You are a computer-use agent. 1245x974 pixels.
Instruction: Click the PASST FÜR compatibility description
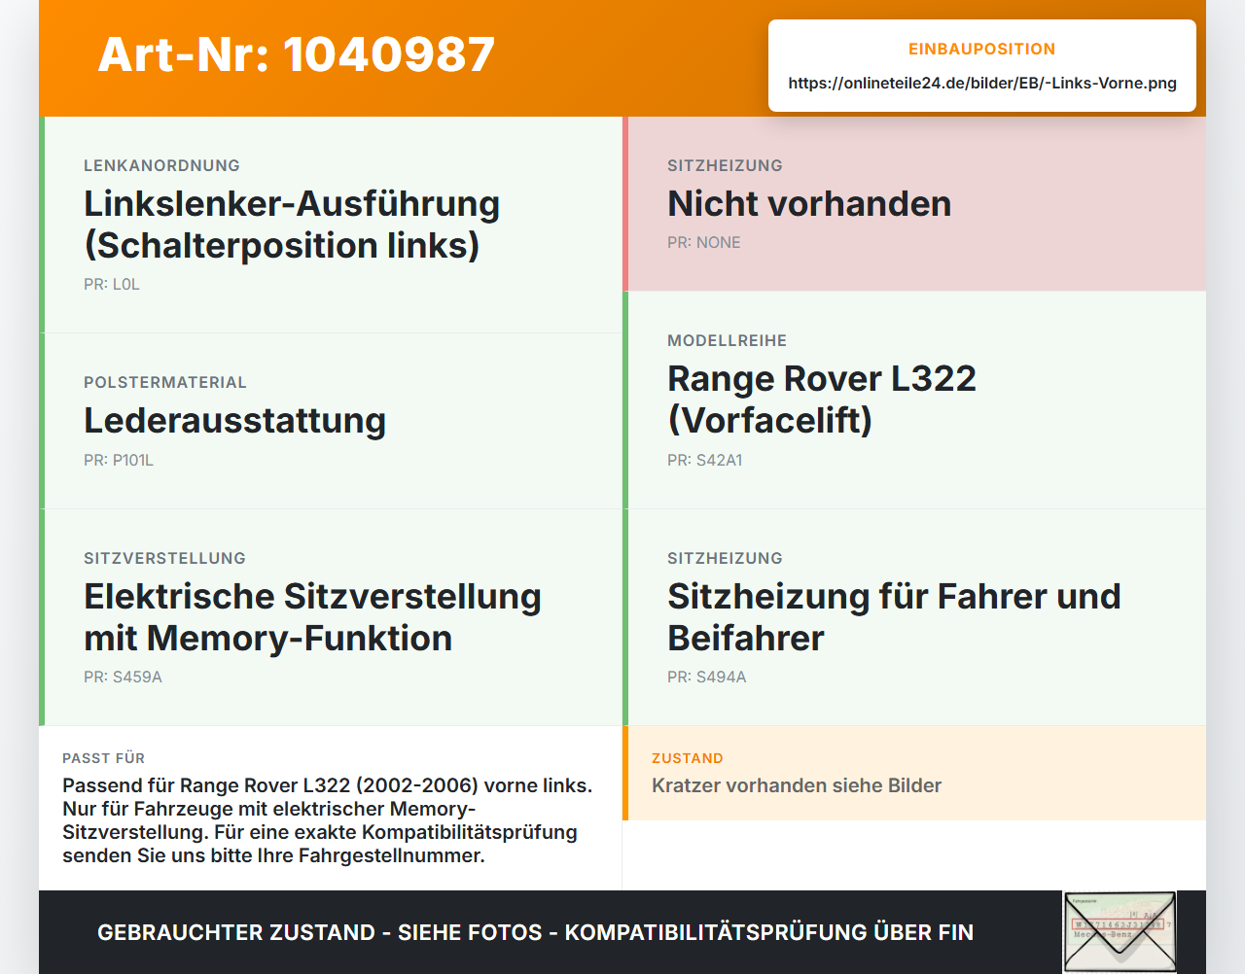coord(328,820)
